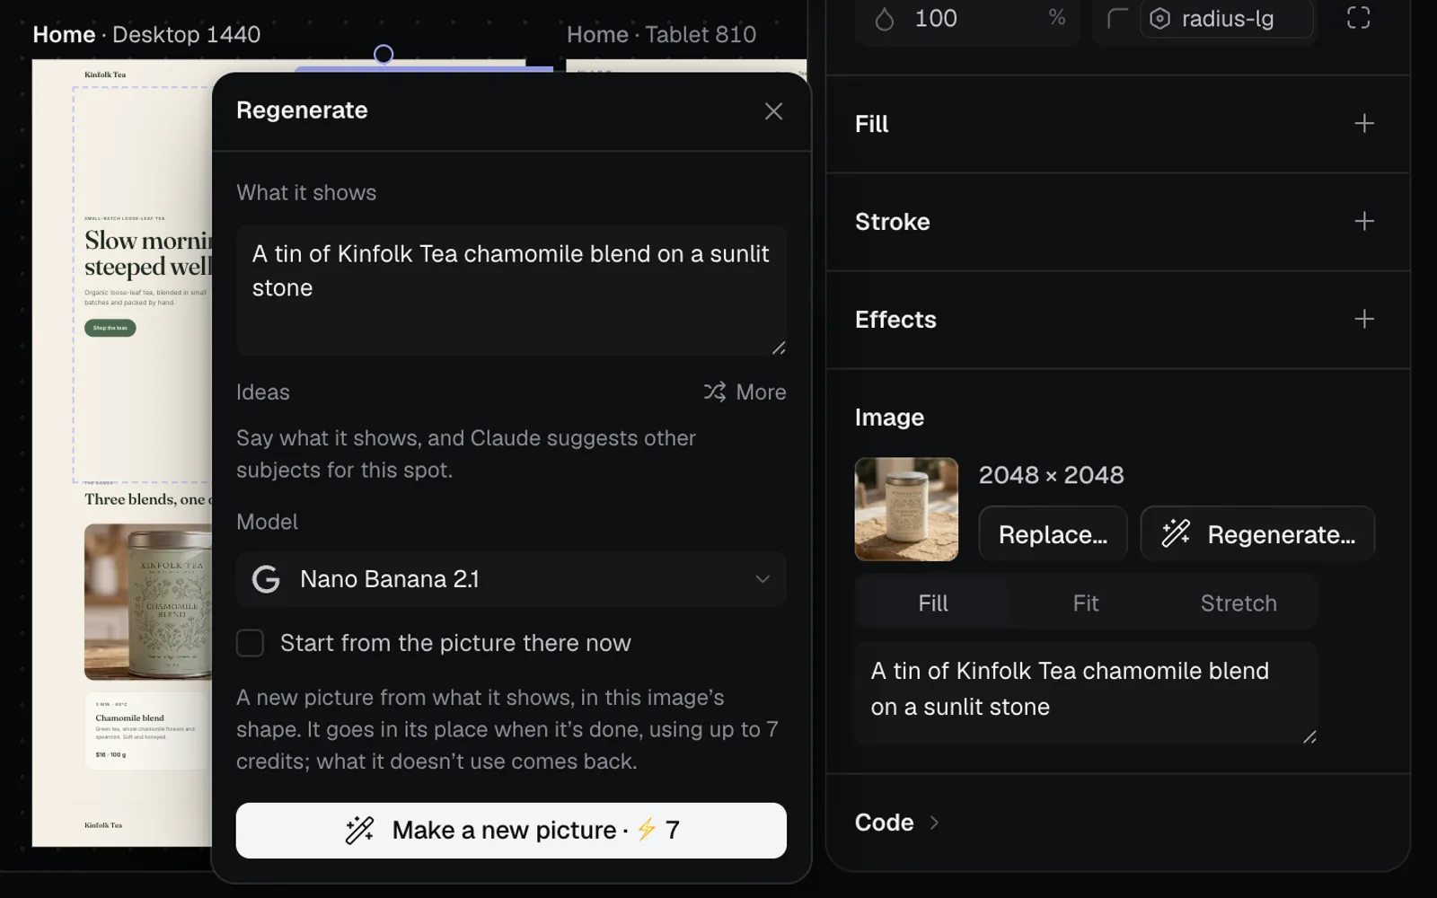1437x898 pixels.
Task: Click Make a new picture button
Action: [511, 830]
